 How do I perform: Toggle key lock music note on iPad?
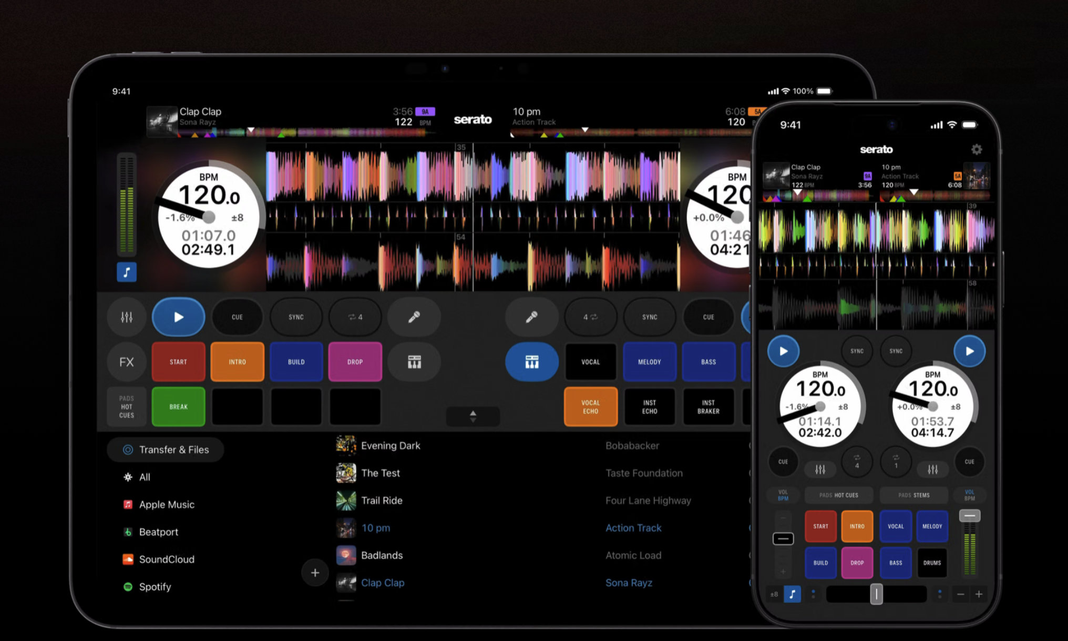[127, 272]
